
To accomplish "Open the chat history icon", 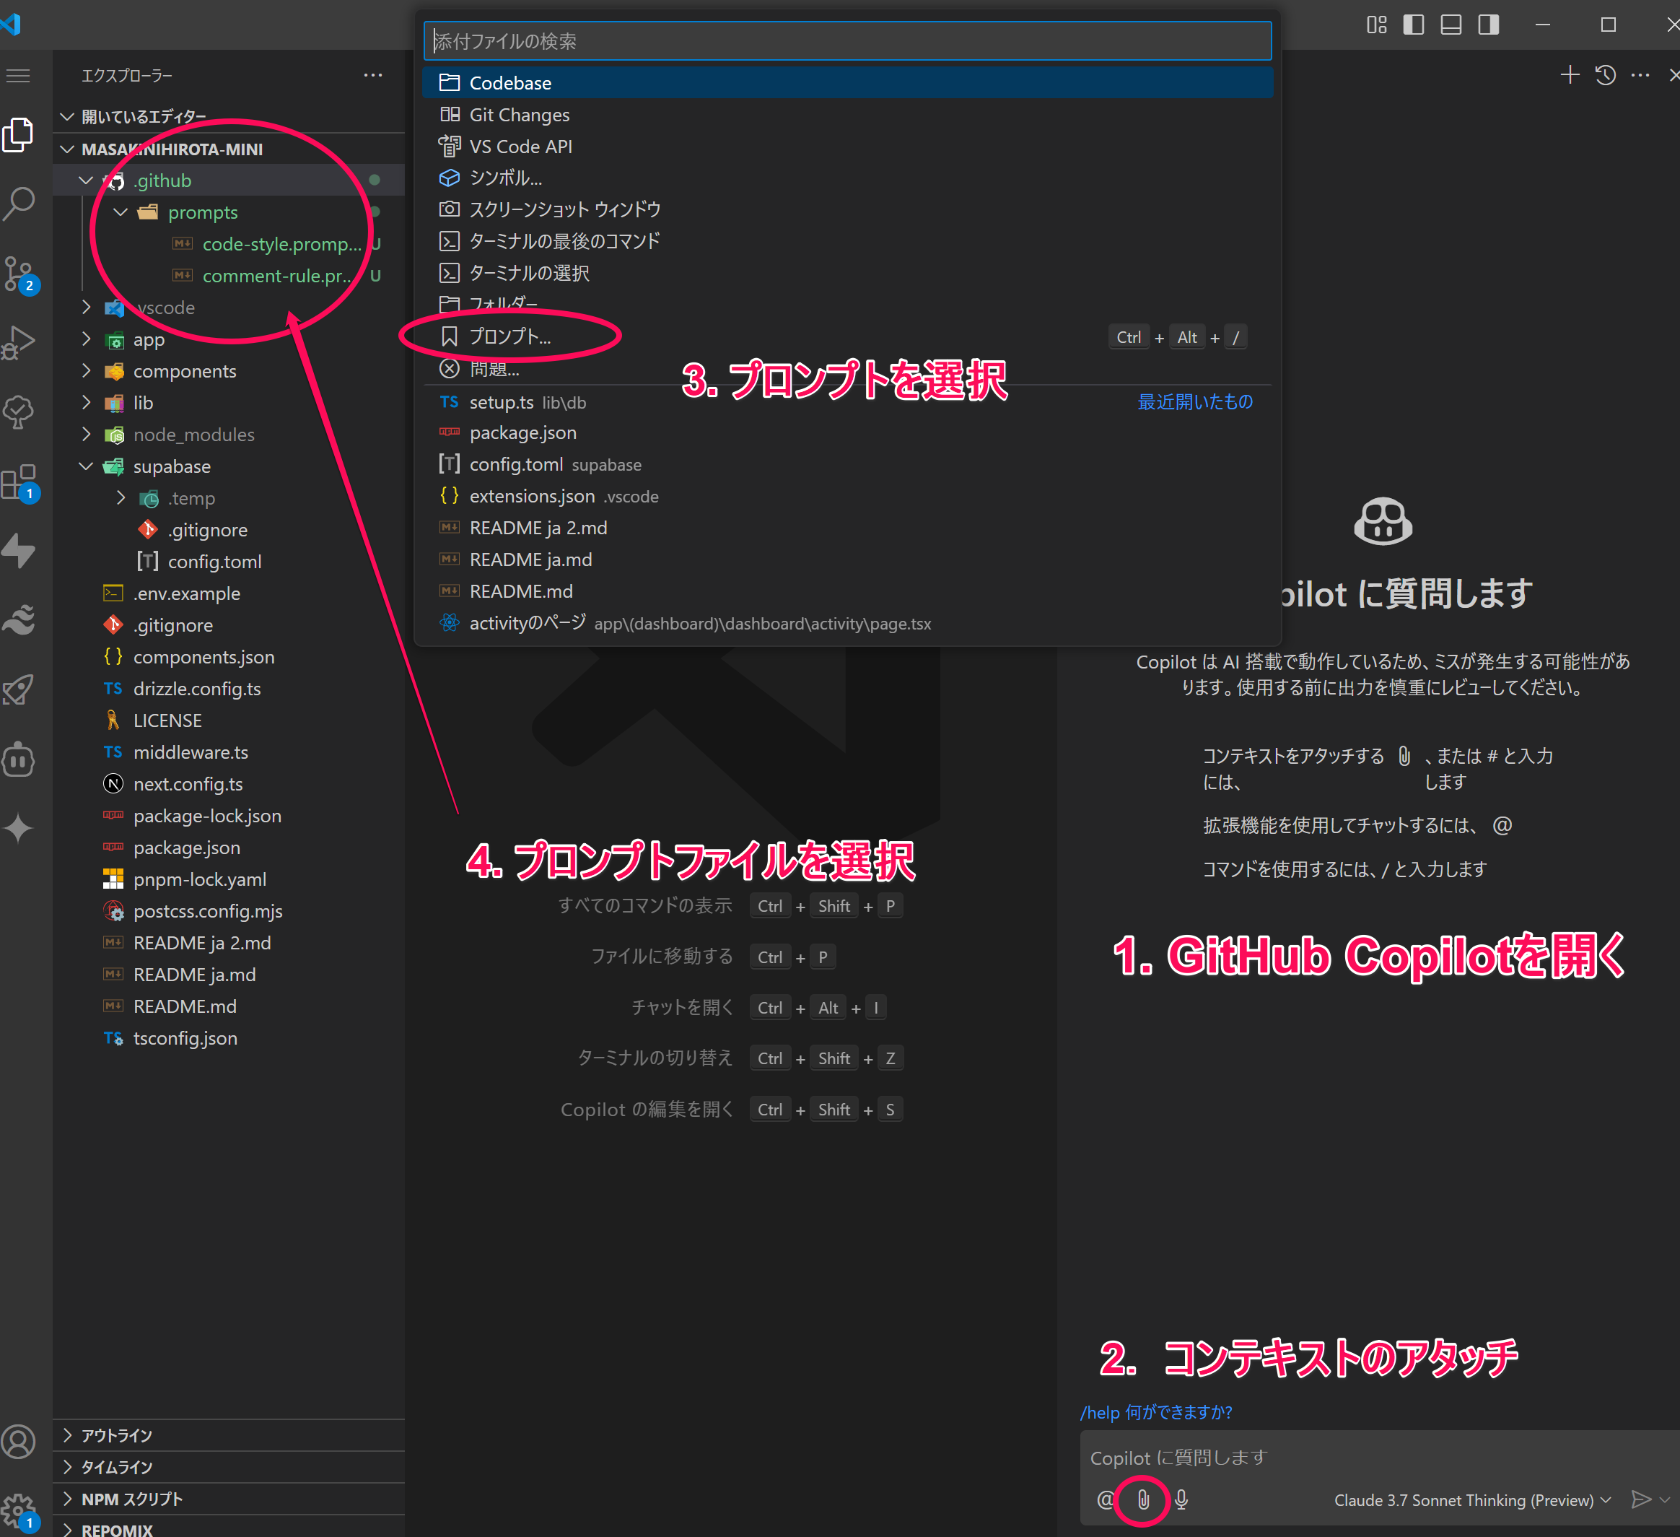I will [x=1605, y=75].
